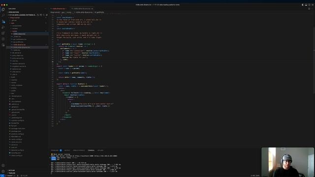Open the Manage gear menu

click(3, 172)
